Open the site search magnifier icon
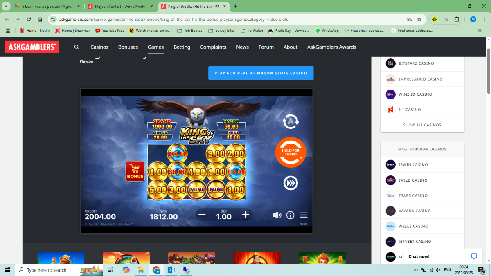491x276 pixels. 77,47
